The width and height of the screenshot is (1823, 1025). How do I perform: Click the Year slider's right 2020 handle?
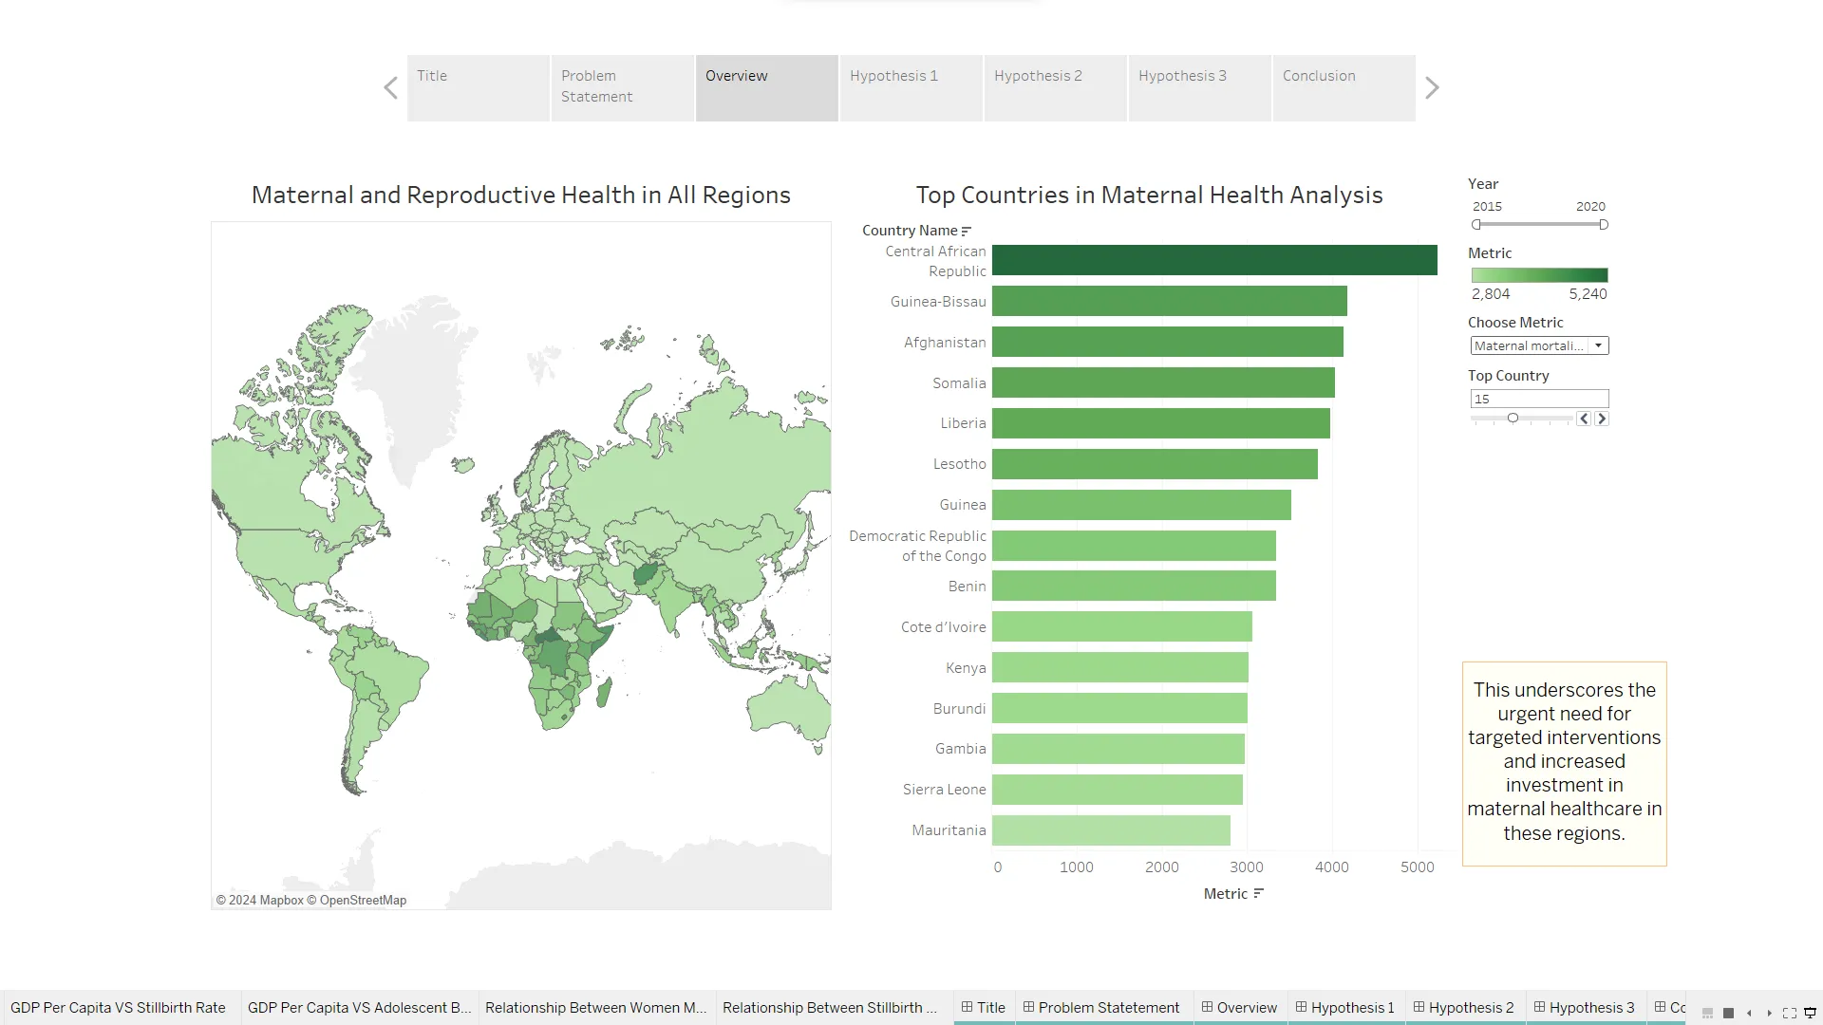coord(1604,225)
